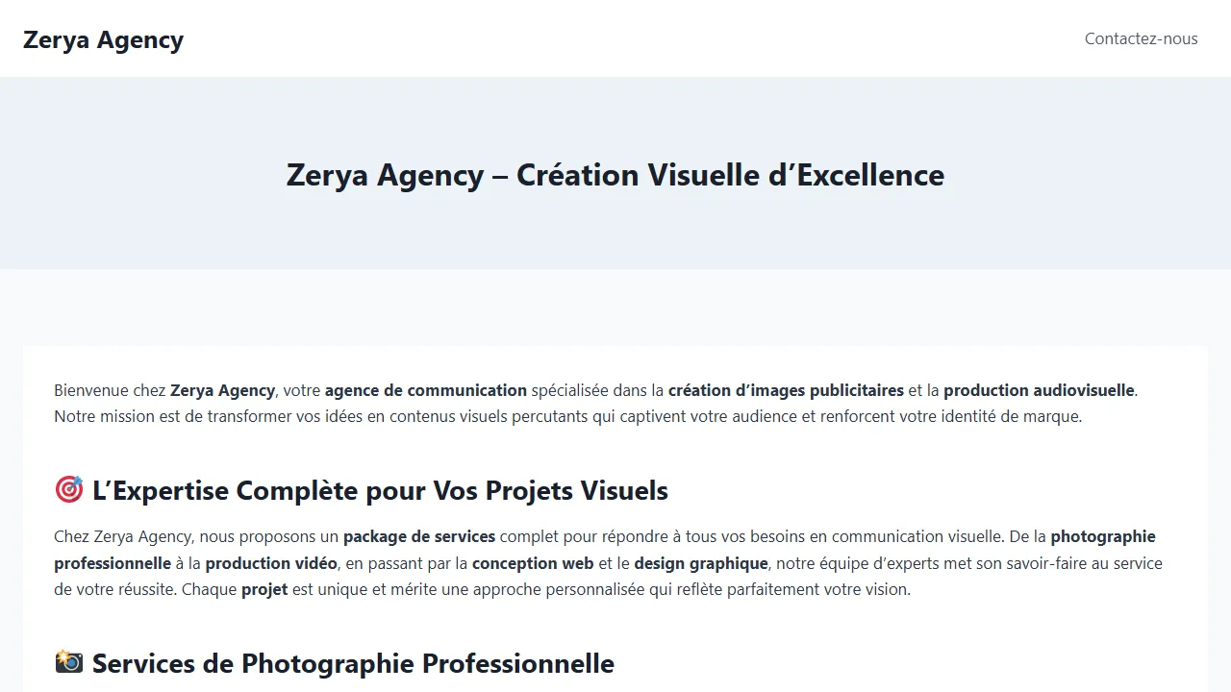Click the bold text conception web
The image size is (1231, 692).
click(532, 563)
